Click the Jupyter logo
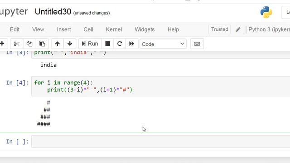Screen dimensions: 290x163 [x=14, y=12]
